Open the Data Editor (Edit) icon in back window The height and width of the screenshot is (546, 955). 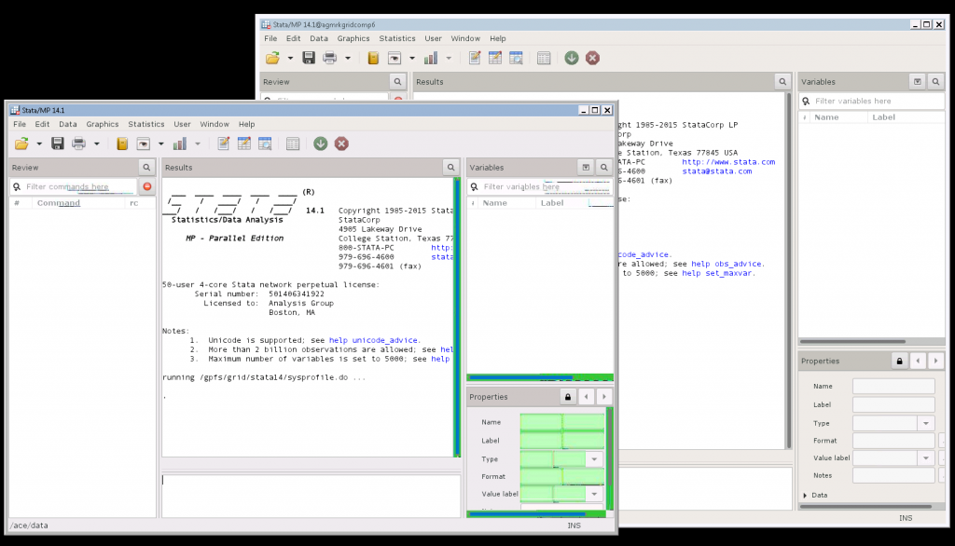pos(495,58)
